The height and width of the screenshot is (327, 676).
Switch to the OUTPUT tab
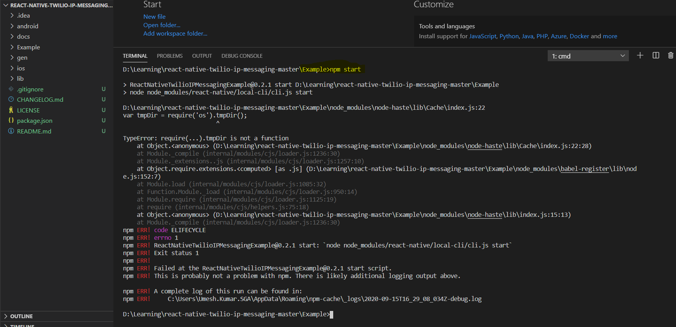[x=202, y=56]
